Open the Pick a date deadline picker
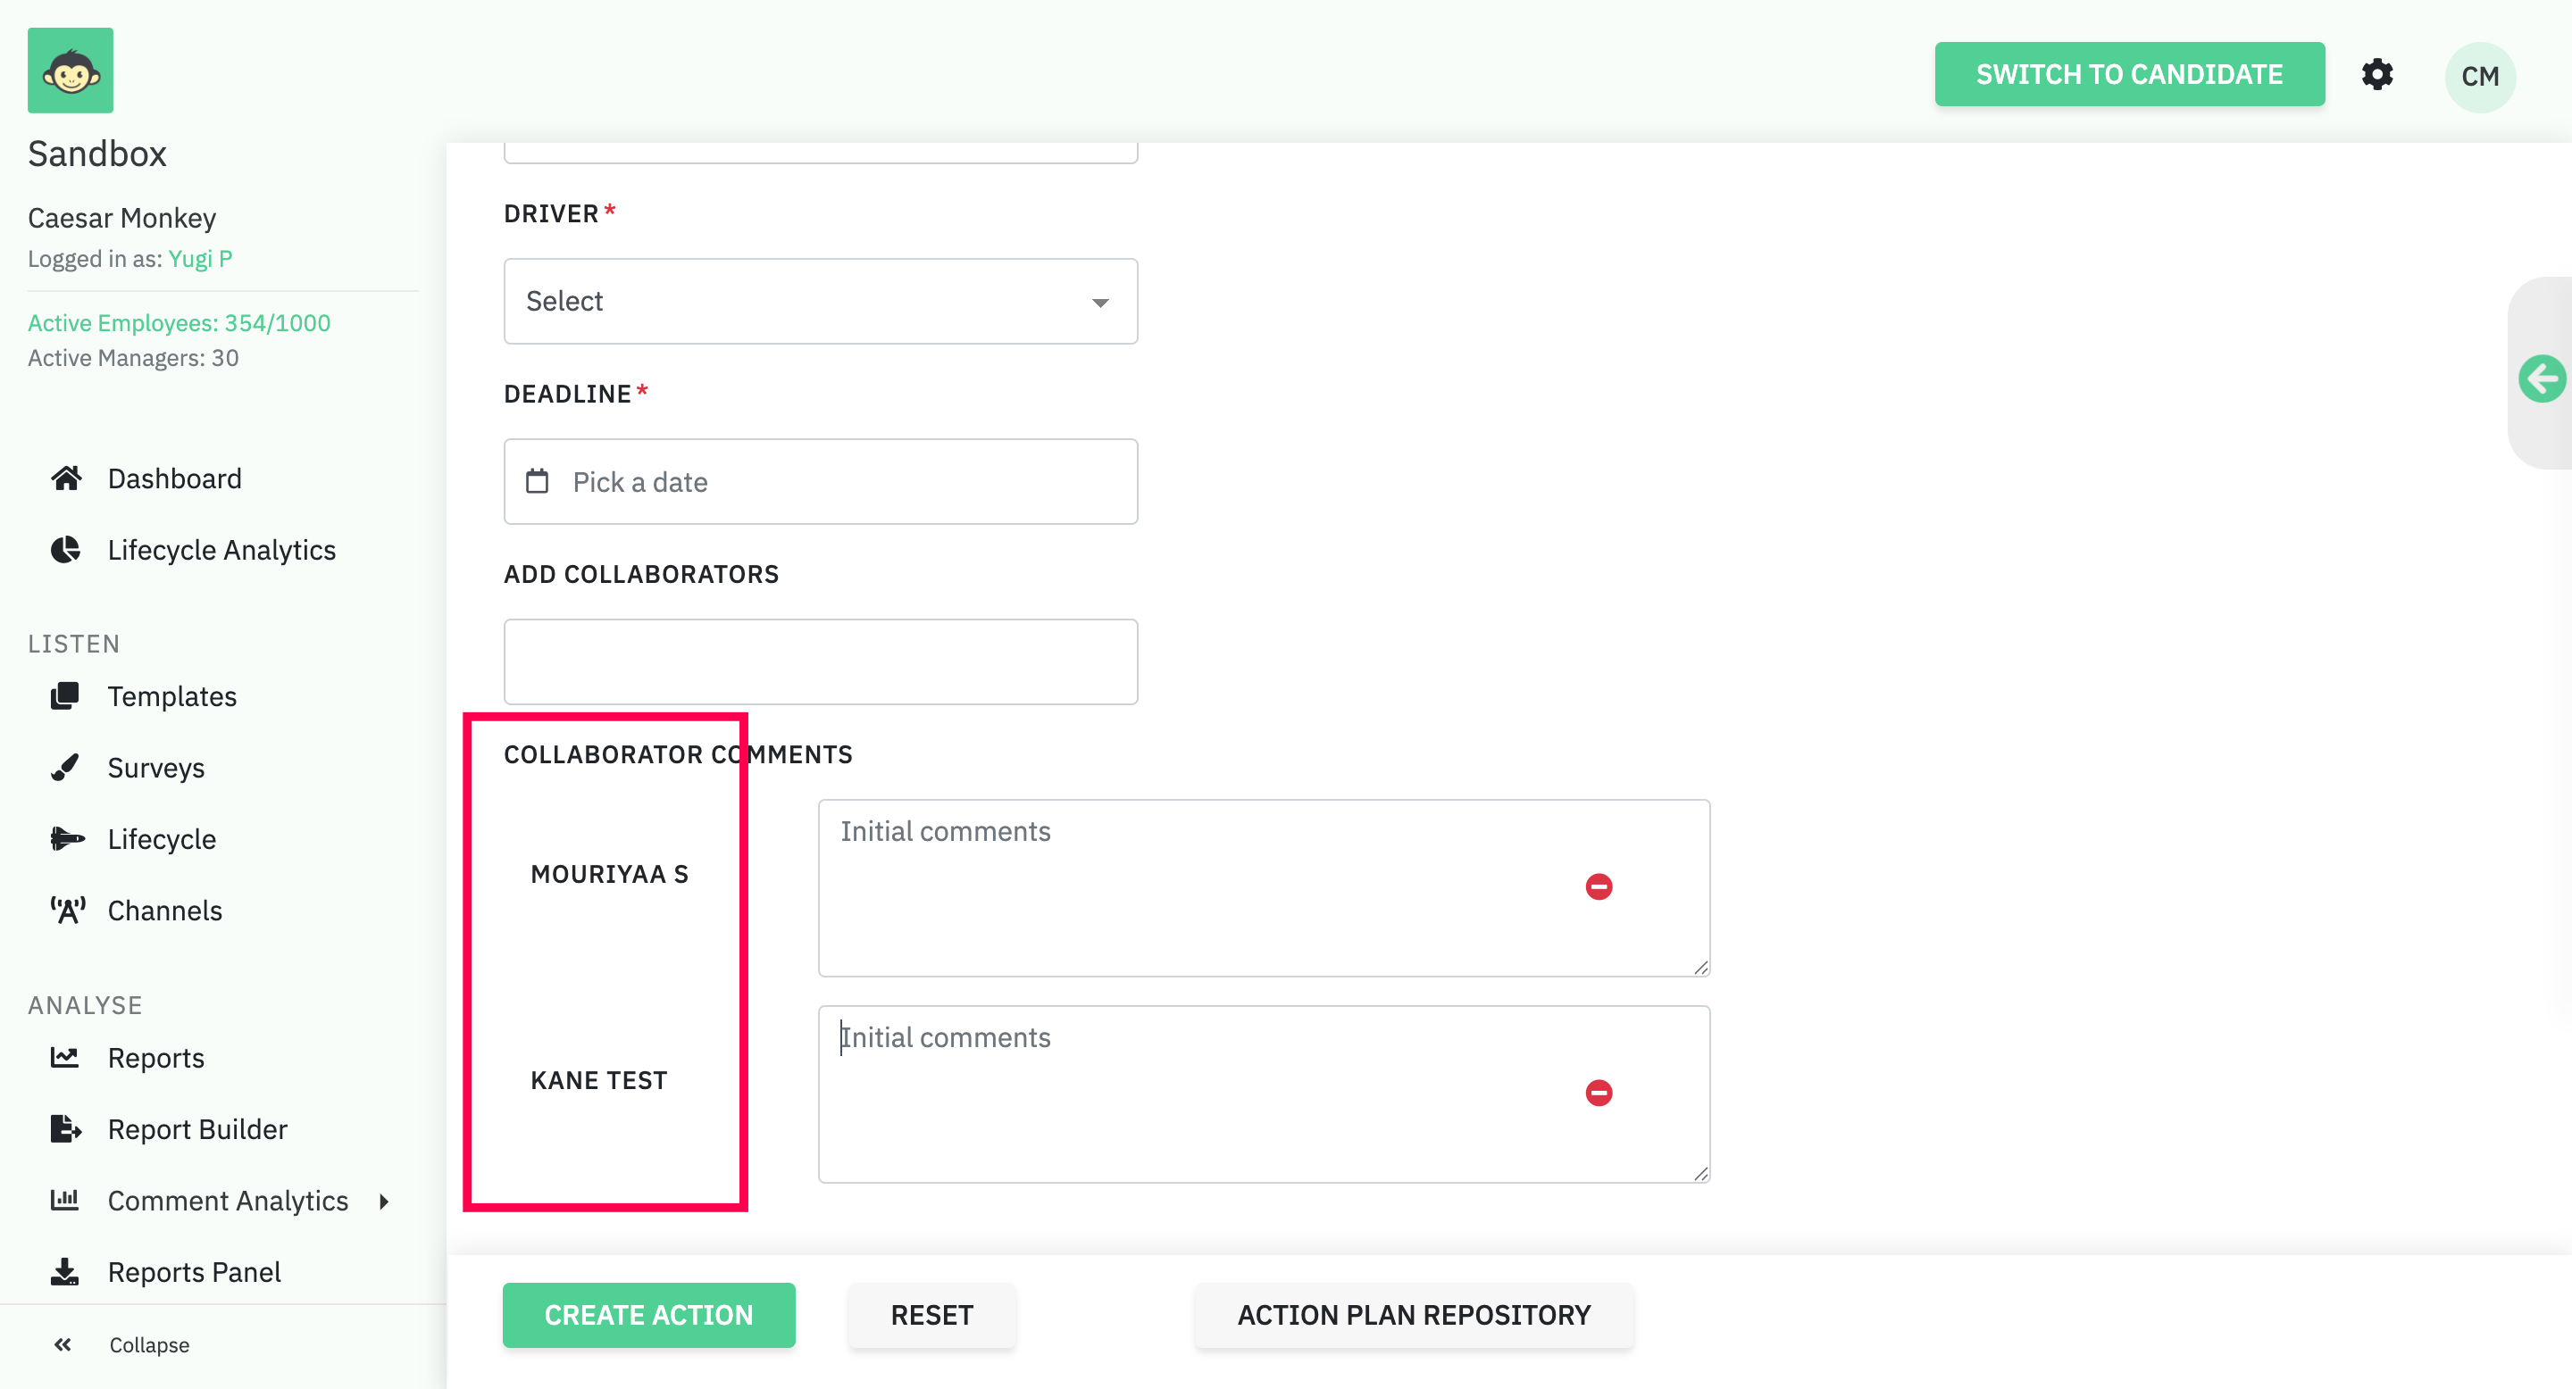The height and width of the screenshot is (1389, 2572). coord(820,482)
